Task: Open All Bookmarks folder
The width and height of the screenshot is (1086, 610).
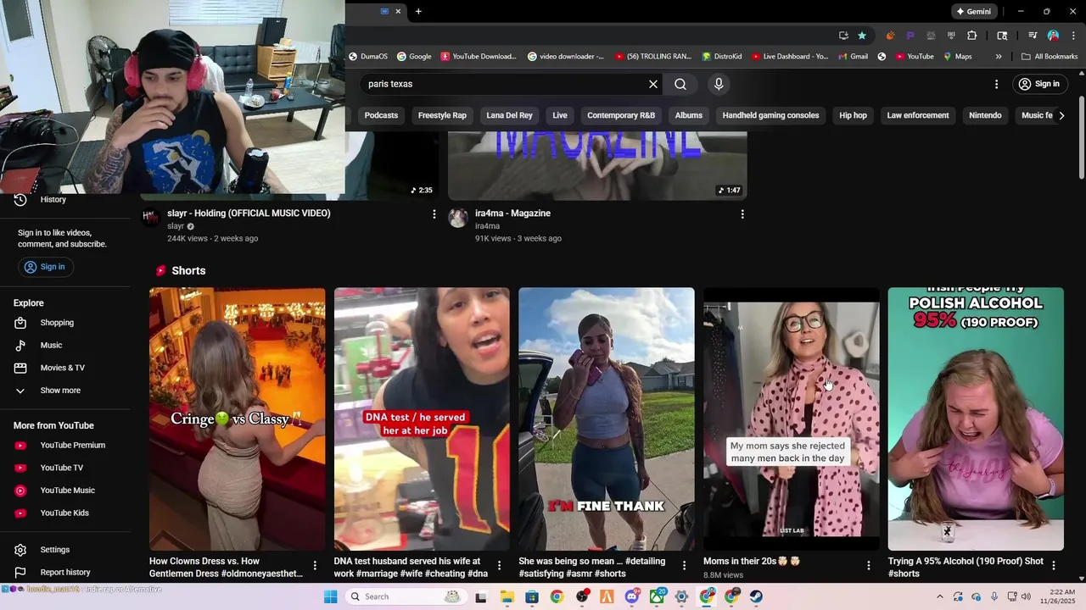Action: pos(1050,57)
